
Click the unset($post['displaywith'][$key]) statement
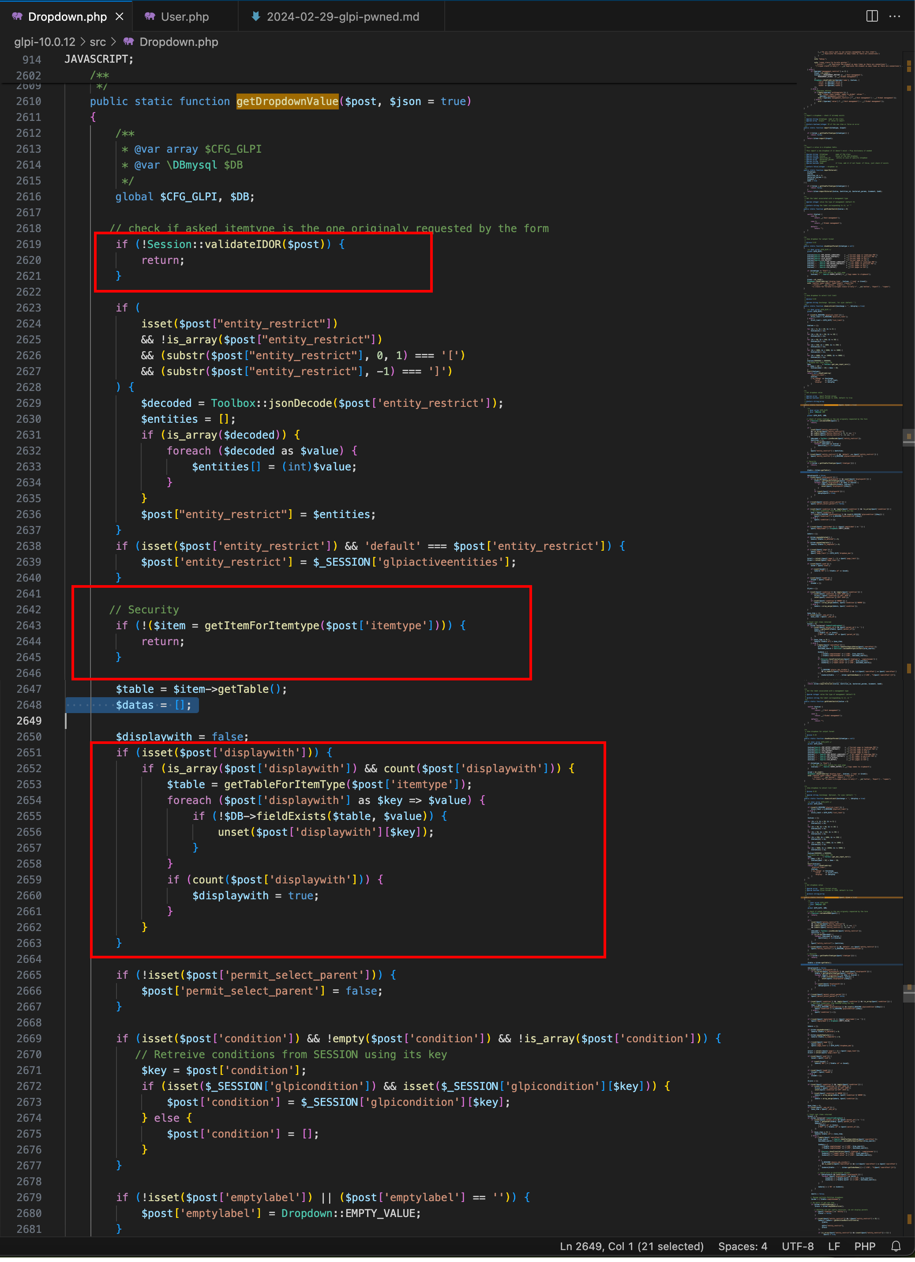click(x=326, y=832)
